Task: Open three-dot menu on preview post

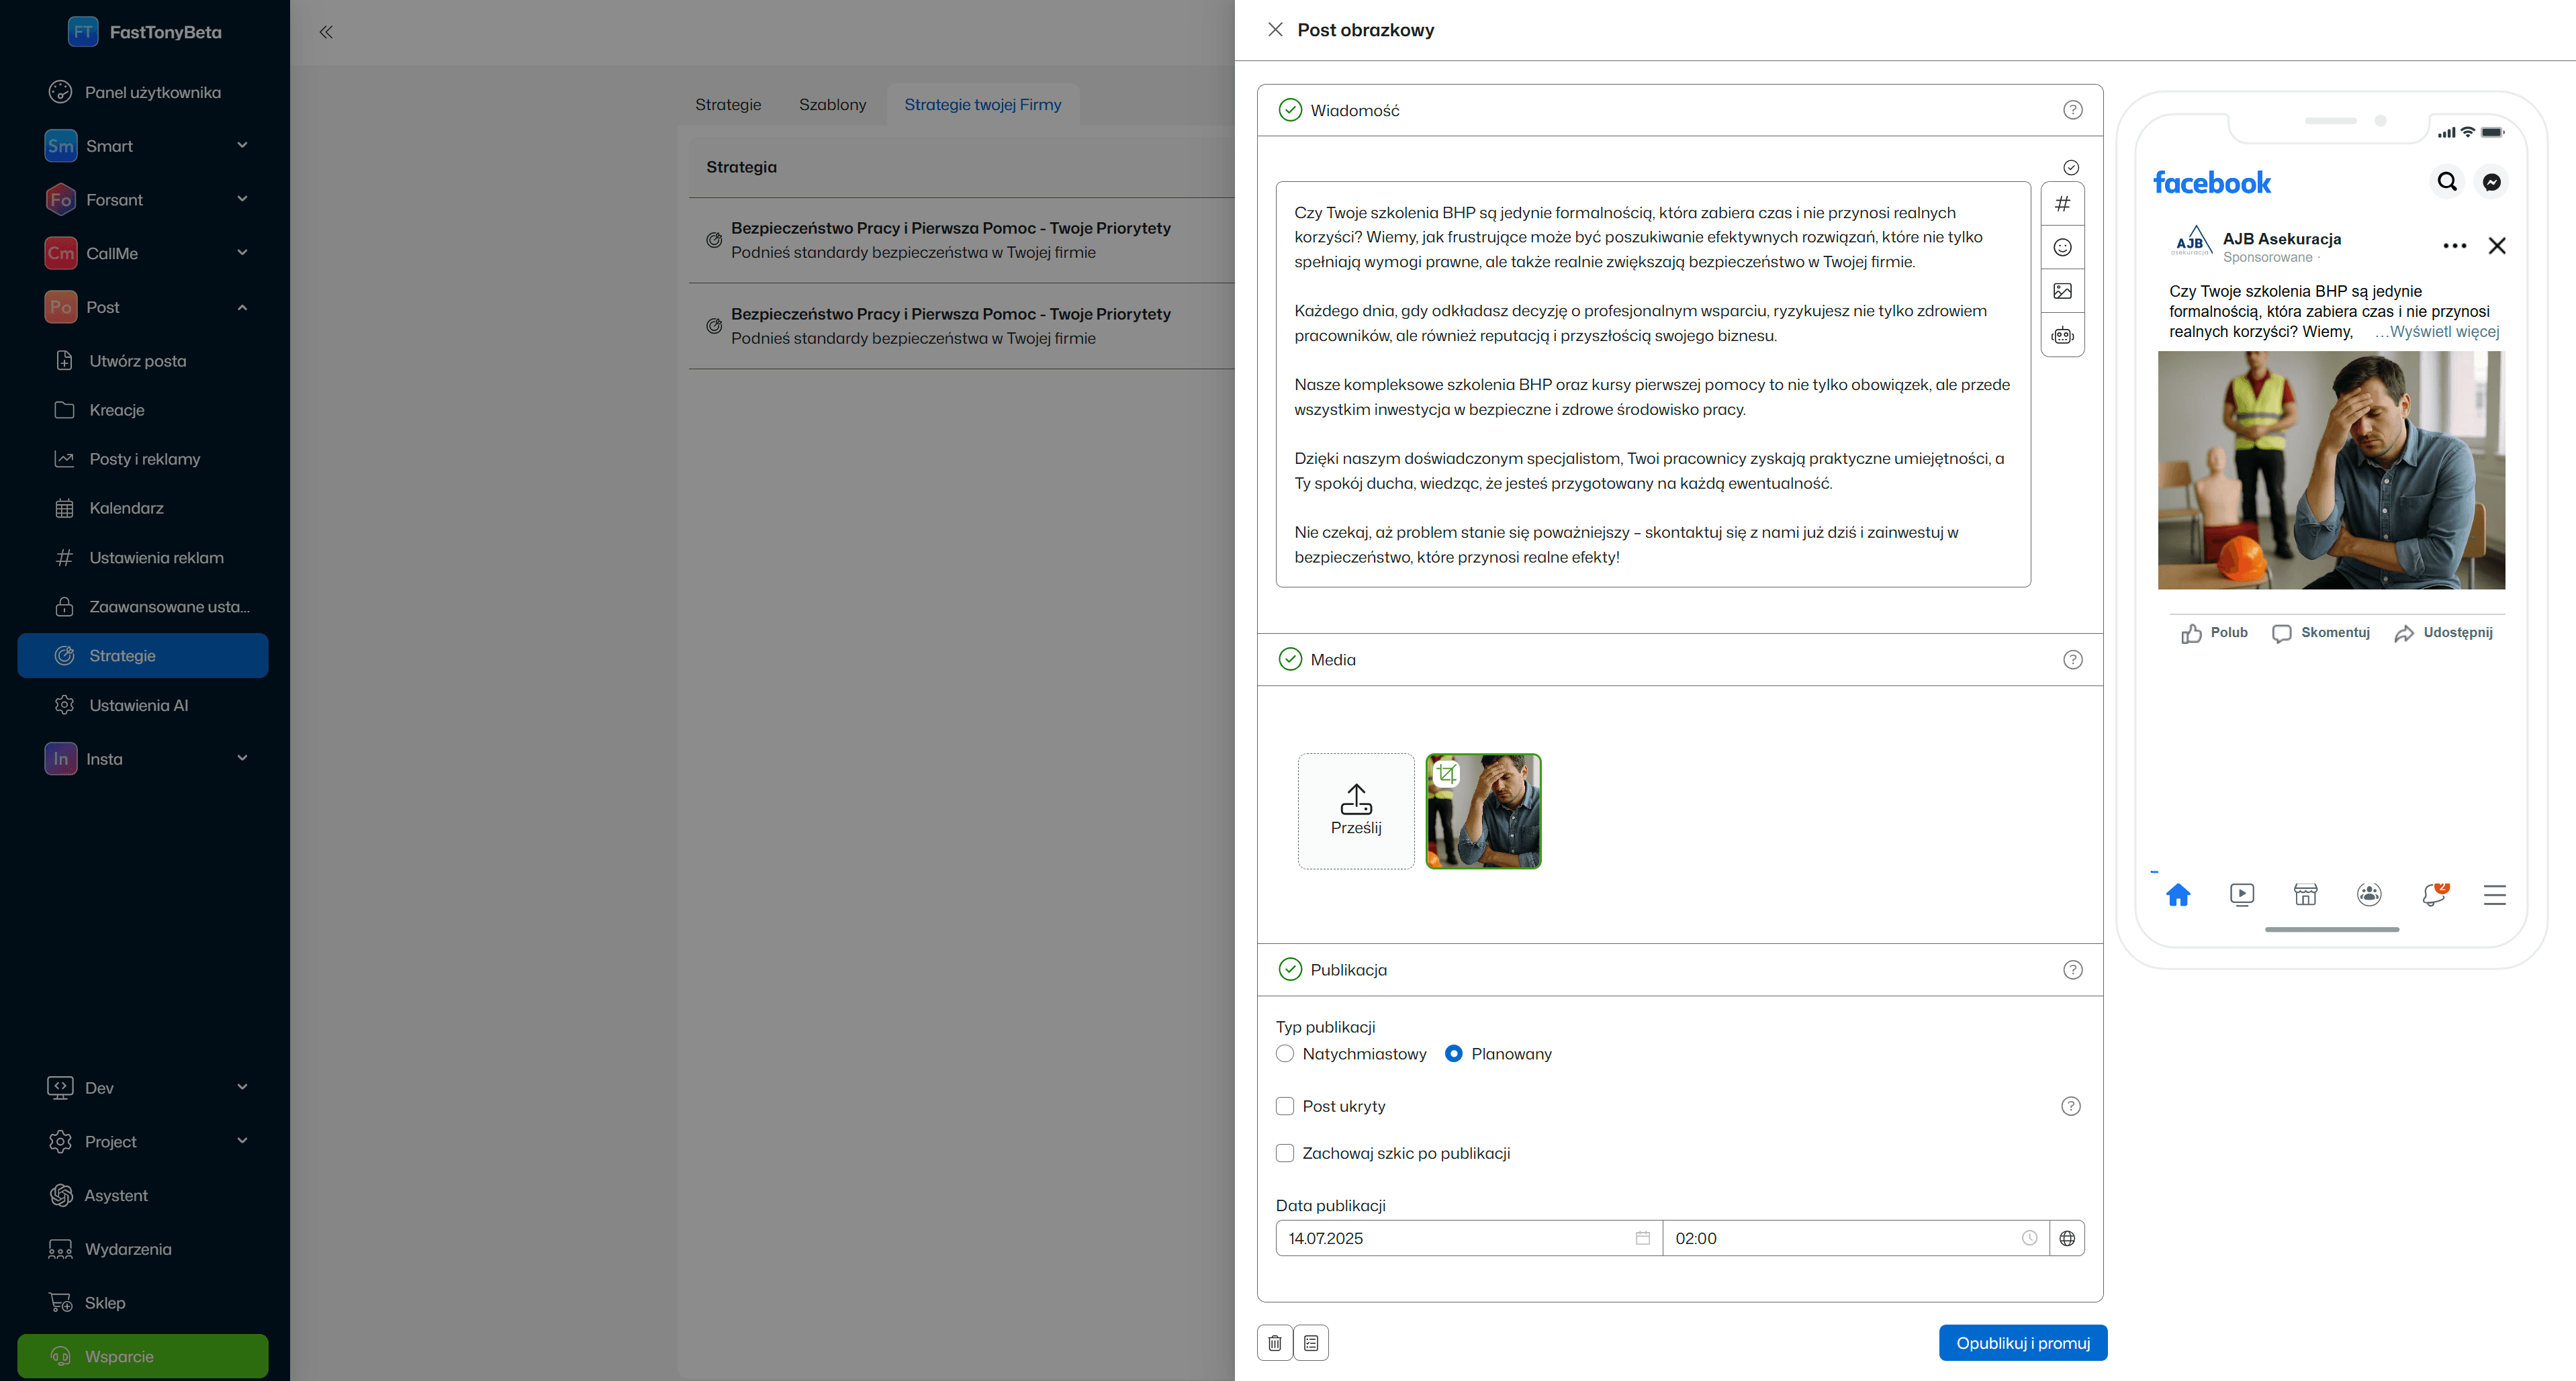Action: [2454, 246]
